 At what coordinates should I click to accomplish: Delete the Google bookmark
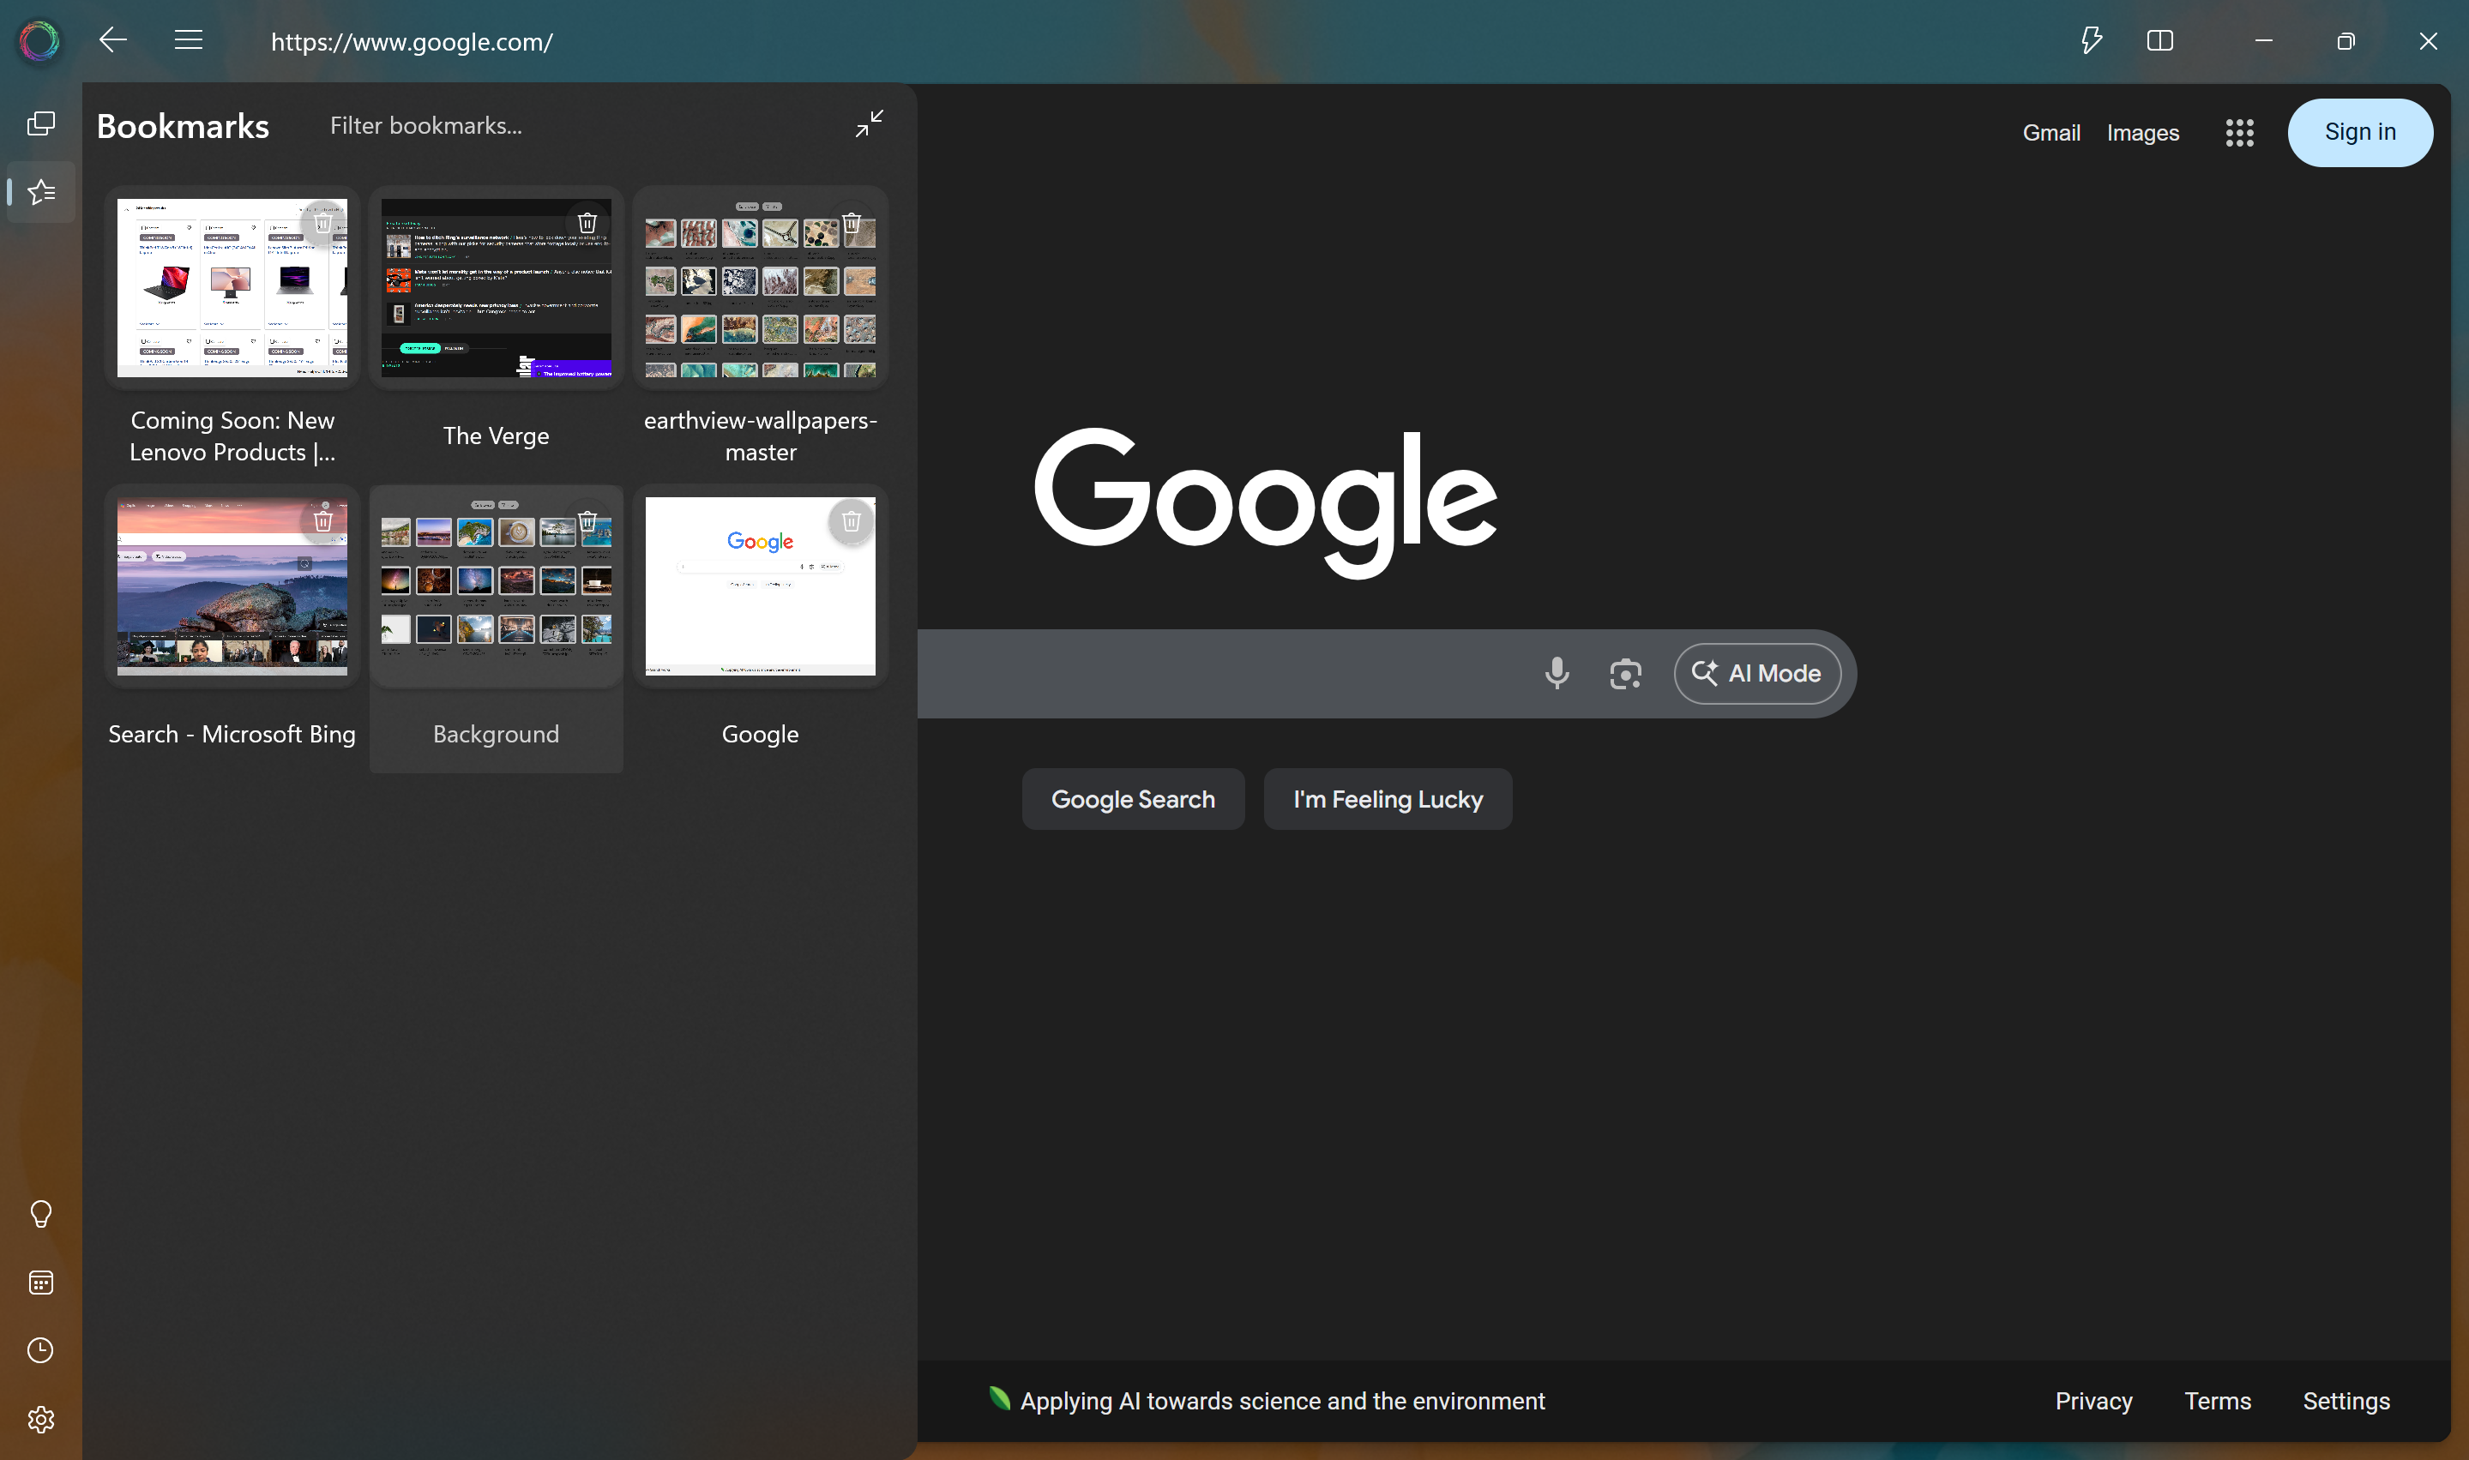[852, 521]
